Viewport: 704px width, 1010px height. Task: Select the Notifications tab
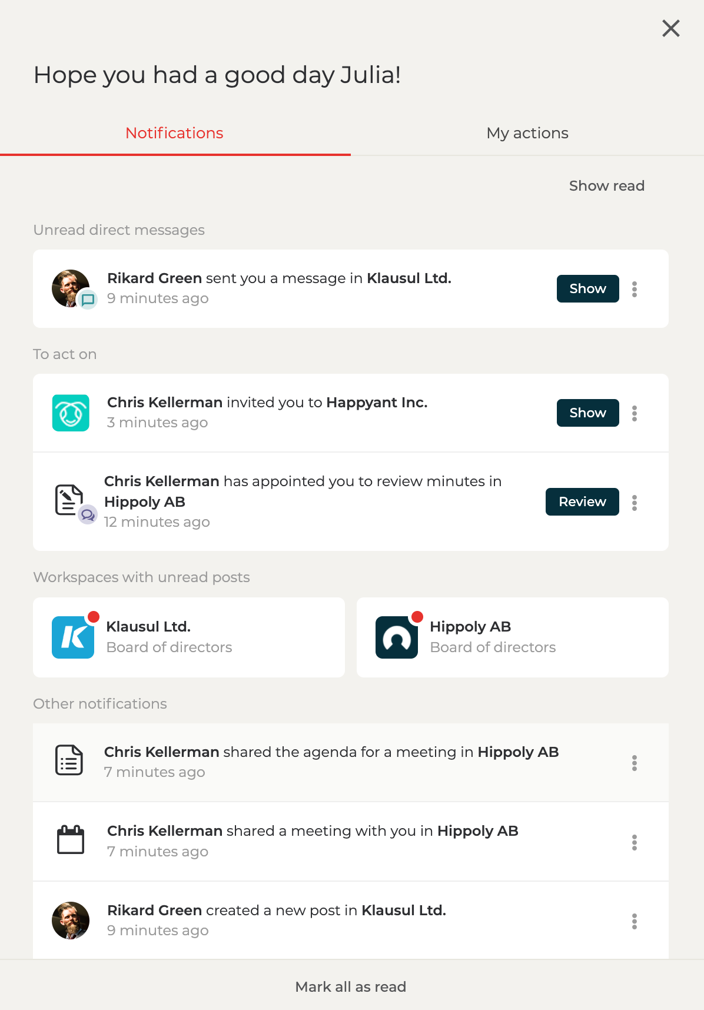[174, 133]
